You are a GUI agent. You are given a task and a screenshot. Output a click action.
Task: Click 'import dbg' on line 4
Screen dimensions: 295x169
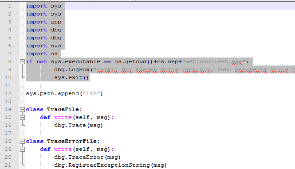(43, 30)
